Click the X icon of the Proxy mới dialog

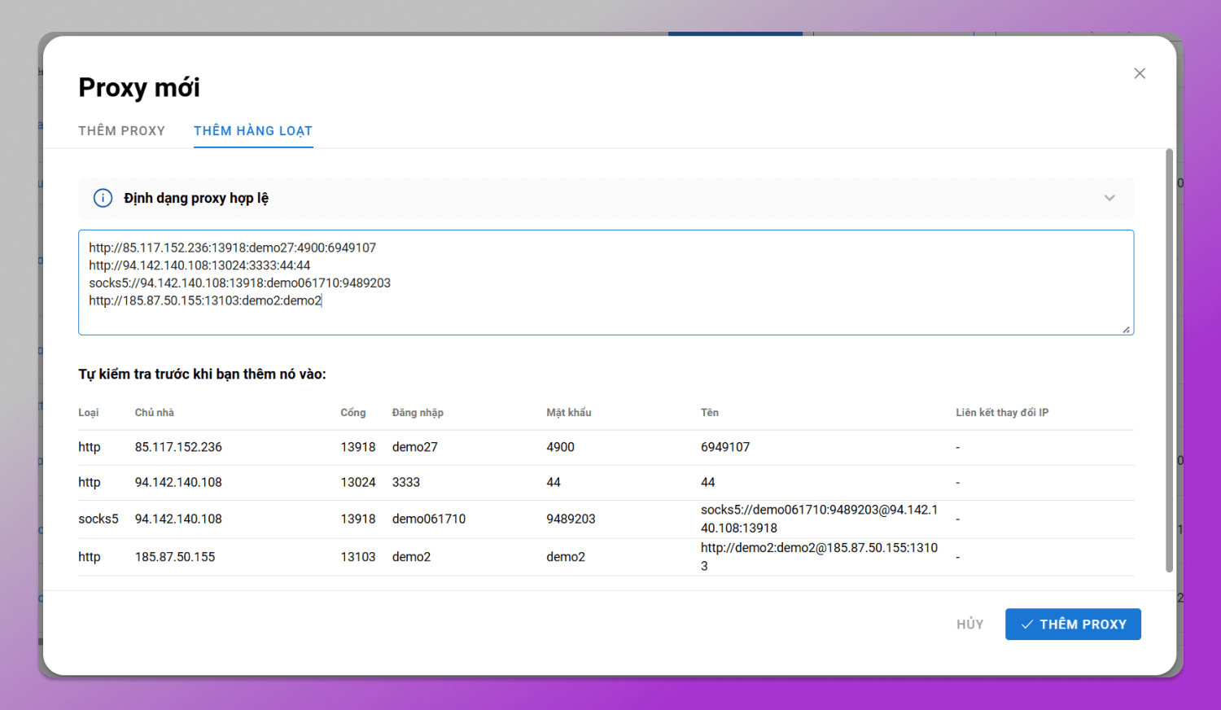coord(1140,73)
